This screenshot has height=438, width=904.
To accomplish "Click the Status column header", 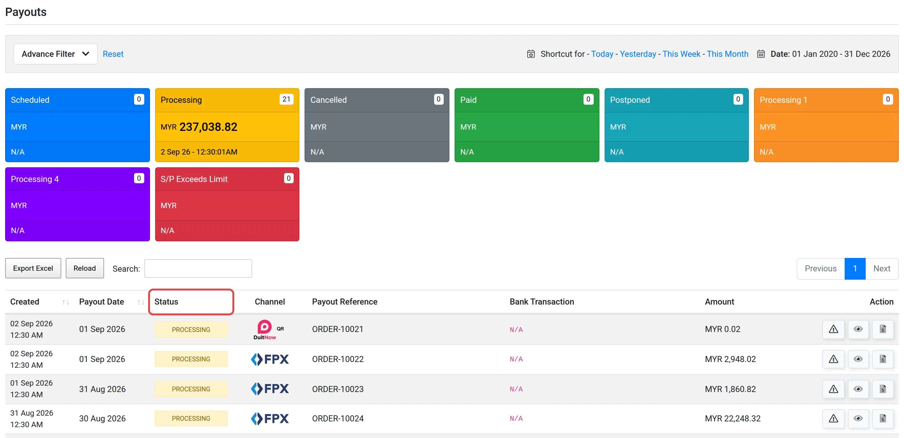I will click(x=191, y=302).
